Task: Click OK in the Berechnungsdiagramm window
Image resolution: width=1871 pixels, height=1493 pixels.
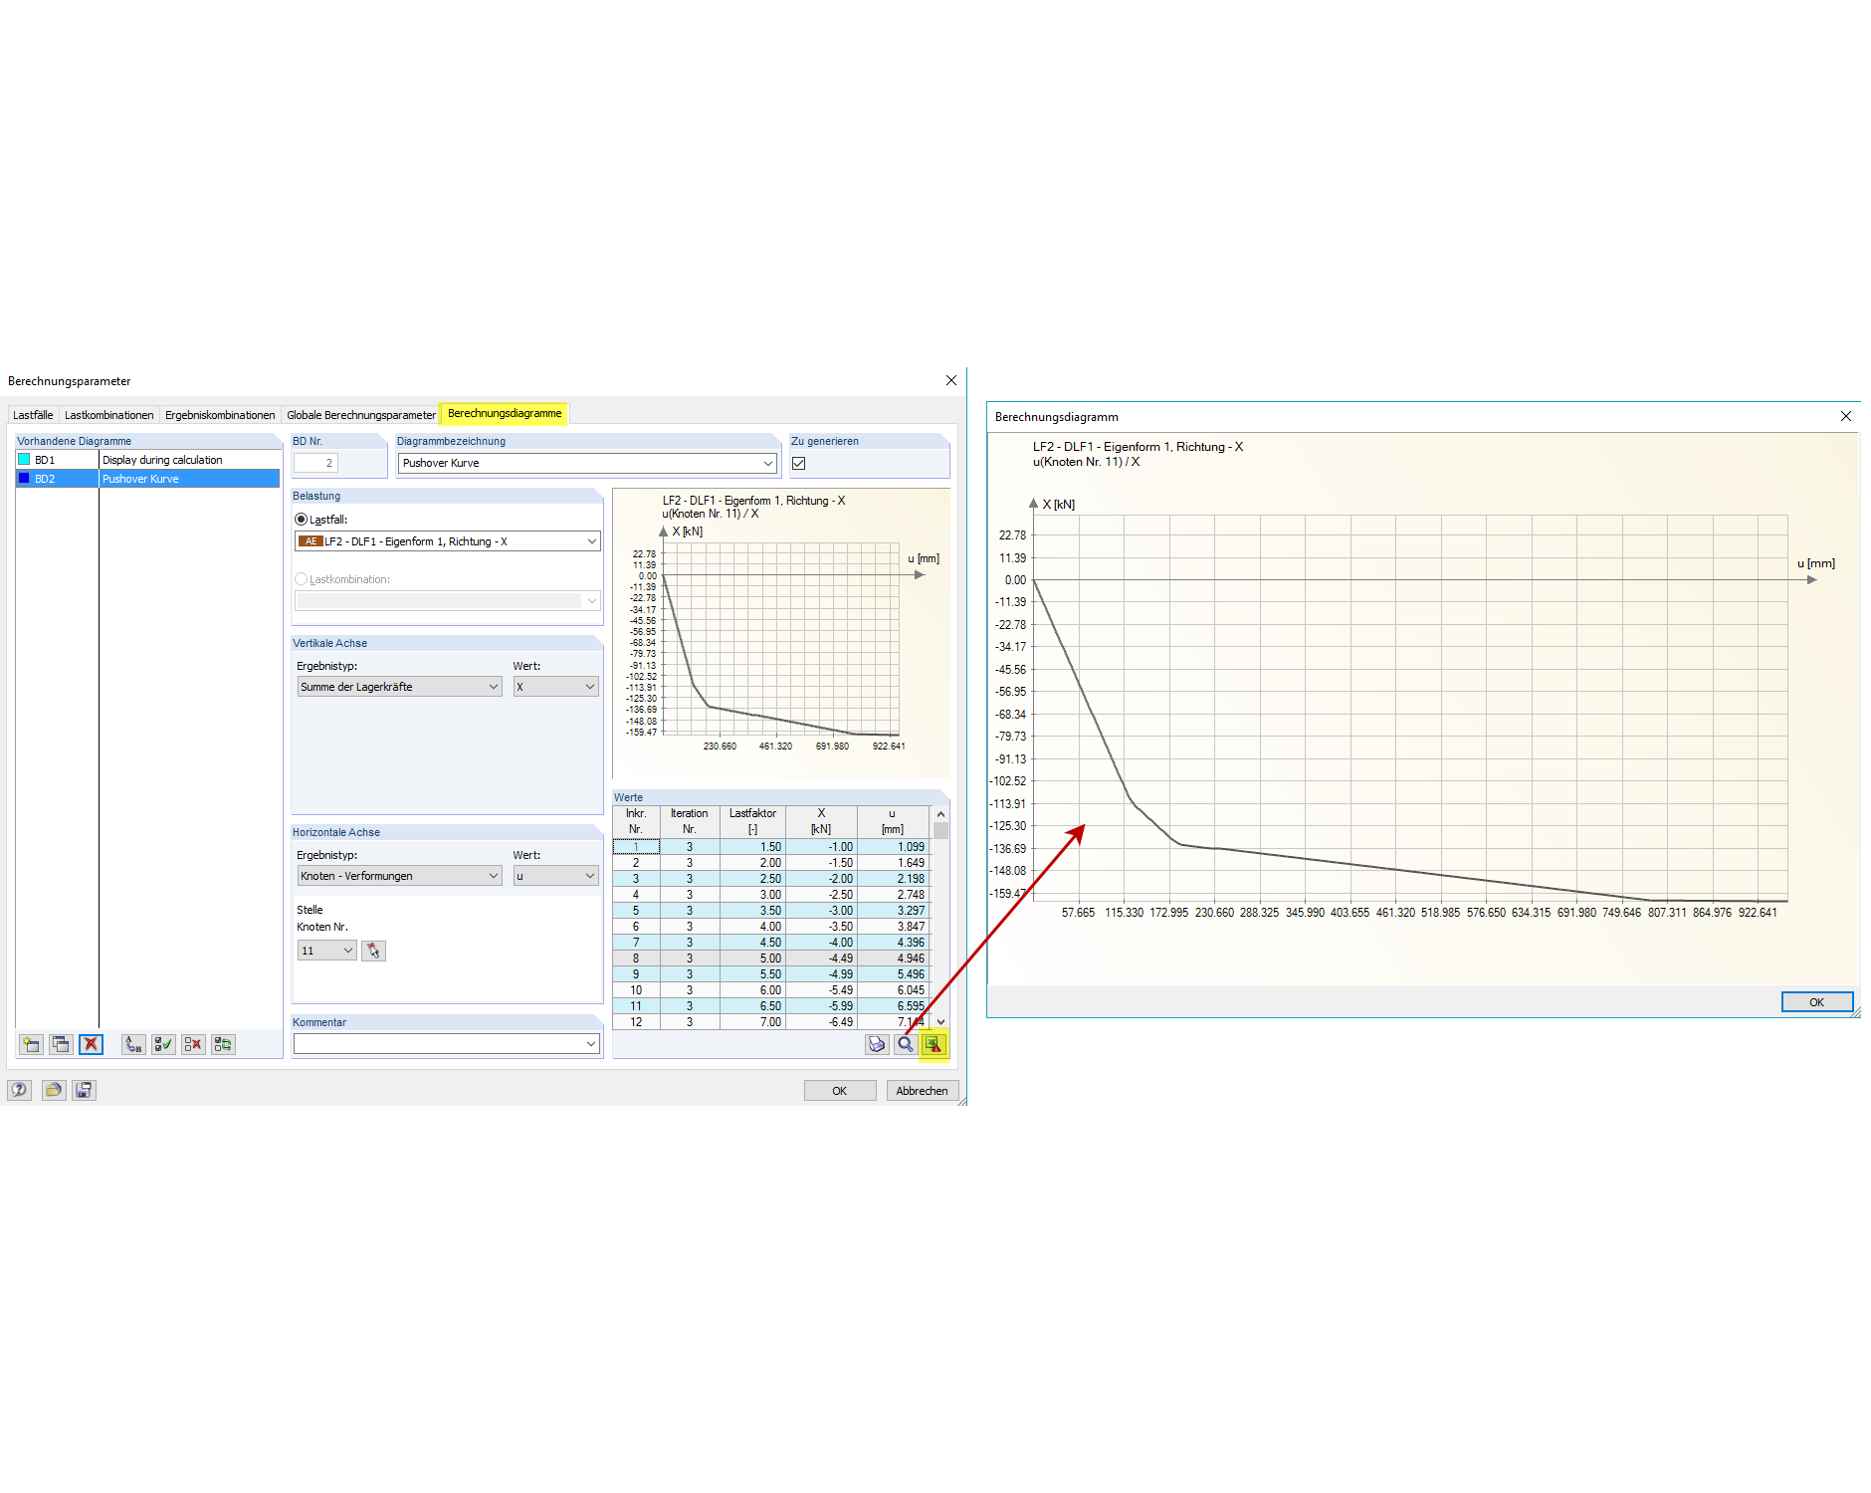Action: (1817, 1002)
